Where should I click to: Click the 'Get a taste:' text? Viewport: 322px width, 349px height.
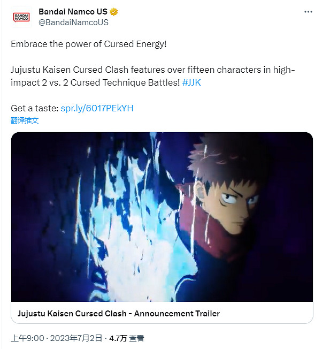[x=35, y=108]
